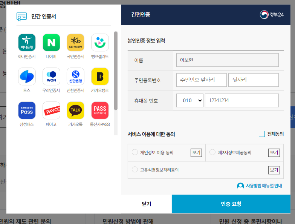Select the KB Kookmin certificate icon
Screen dimensions: 295x224
coord(75,43)
